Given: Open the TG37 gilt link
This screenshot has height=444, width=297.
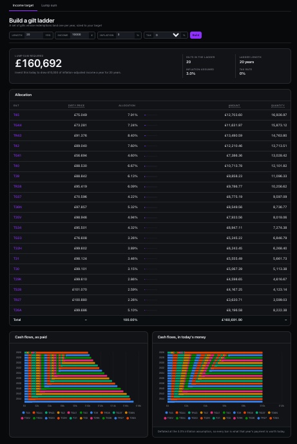Looking at the screenshot, I should [x=17, y=197].
